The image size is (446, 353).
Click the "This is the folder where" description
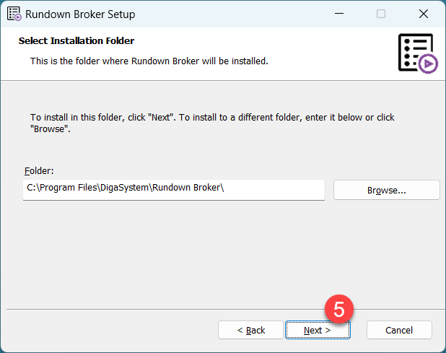[149, 61]
